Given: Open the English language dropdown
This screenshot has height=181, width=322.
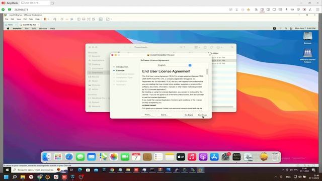Looking at the screenshot, I should (174, 65).
